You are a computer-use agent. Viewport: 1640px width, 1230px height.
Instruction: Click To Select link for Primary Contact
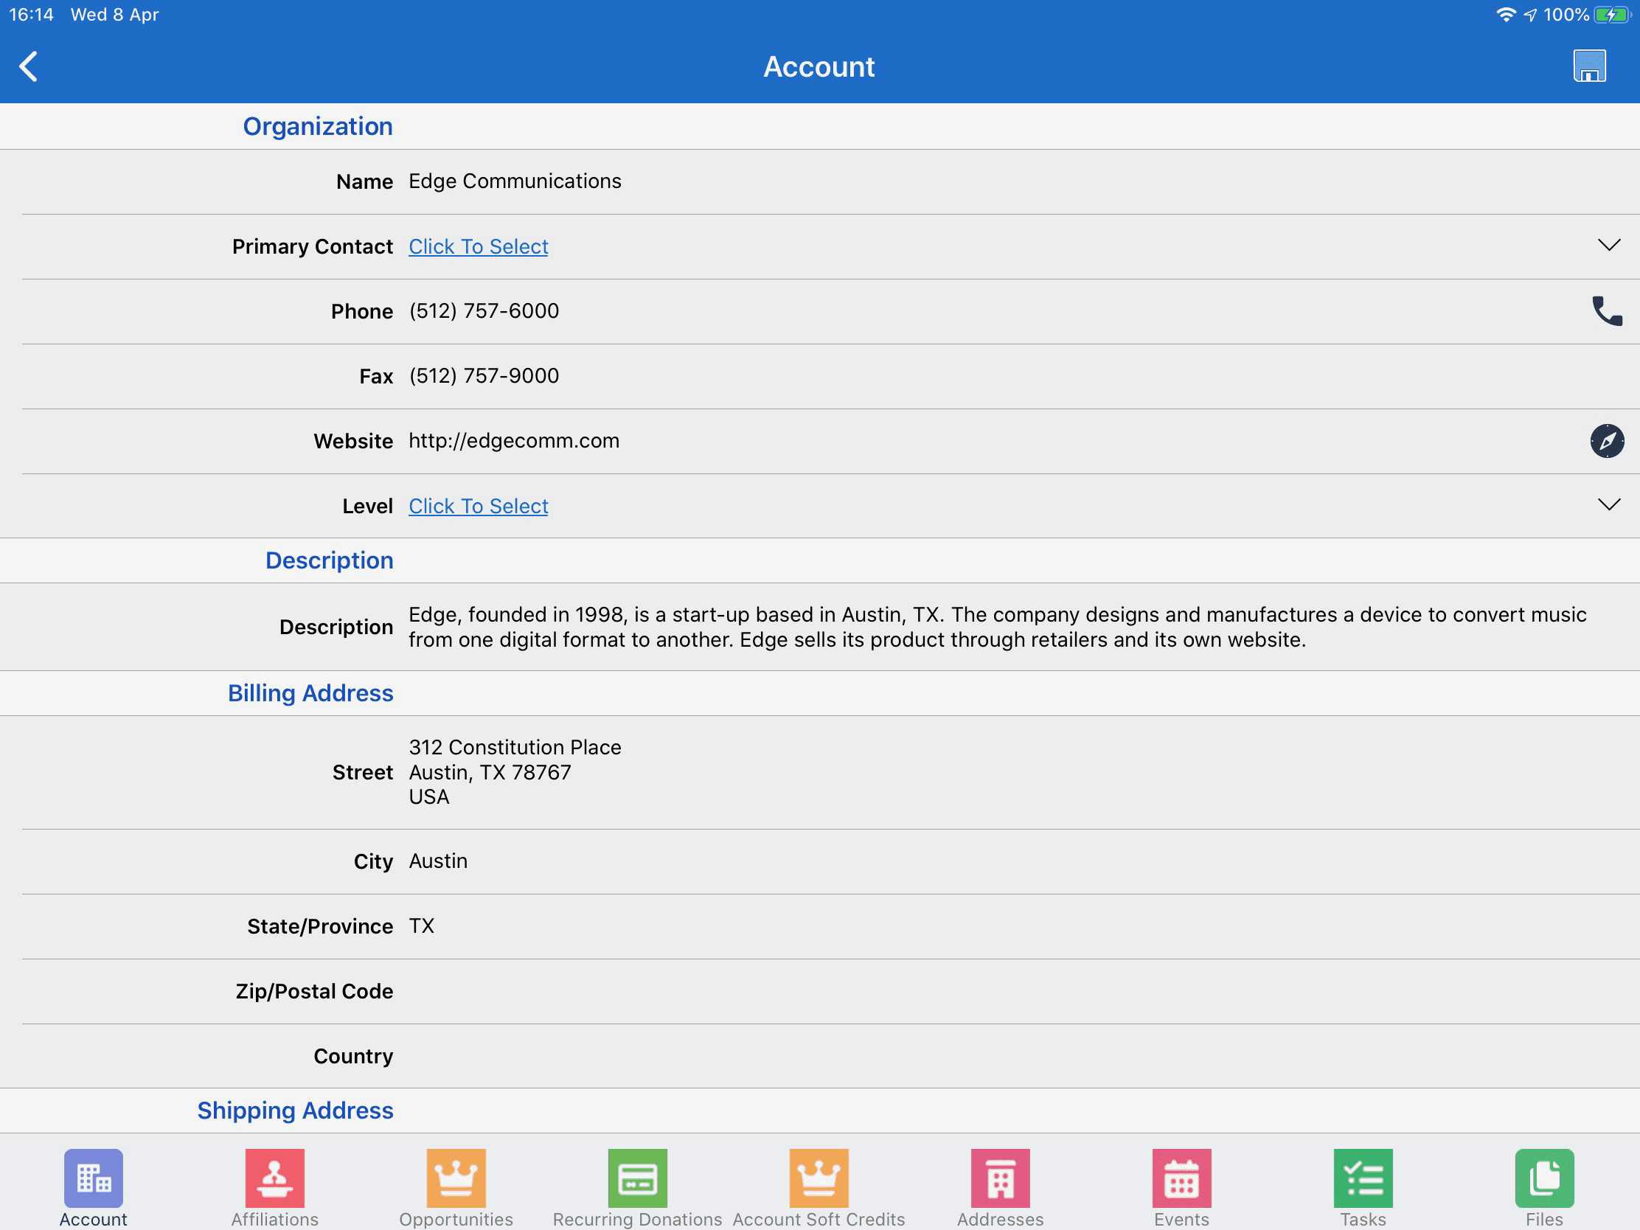click(x=478, y=246)
